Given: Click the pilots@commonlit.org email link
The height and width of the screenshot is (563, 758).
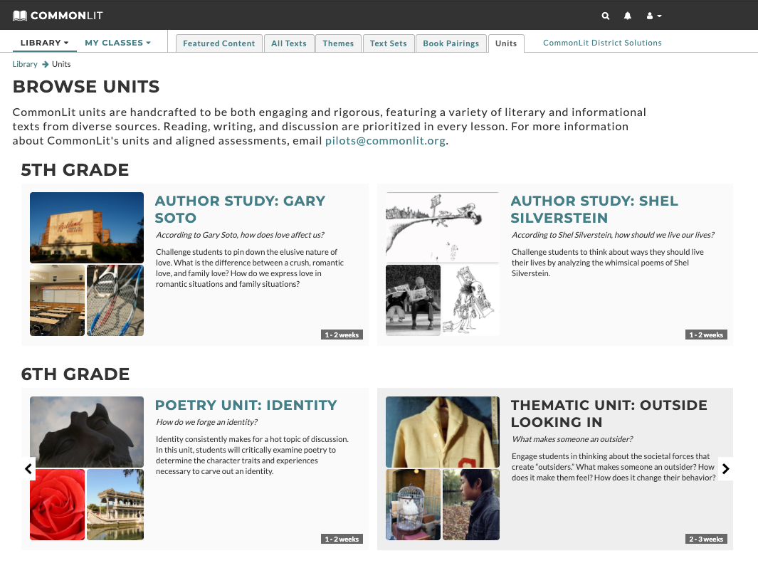Looking at the screenshot, I should 385,141.
